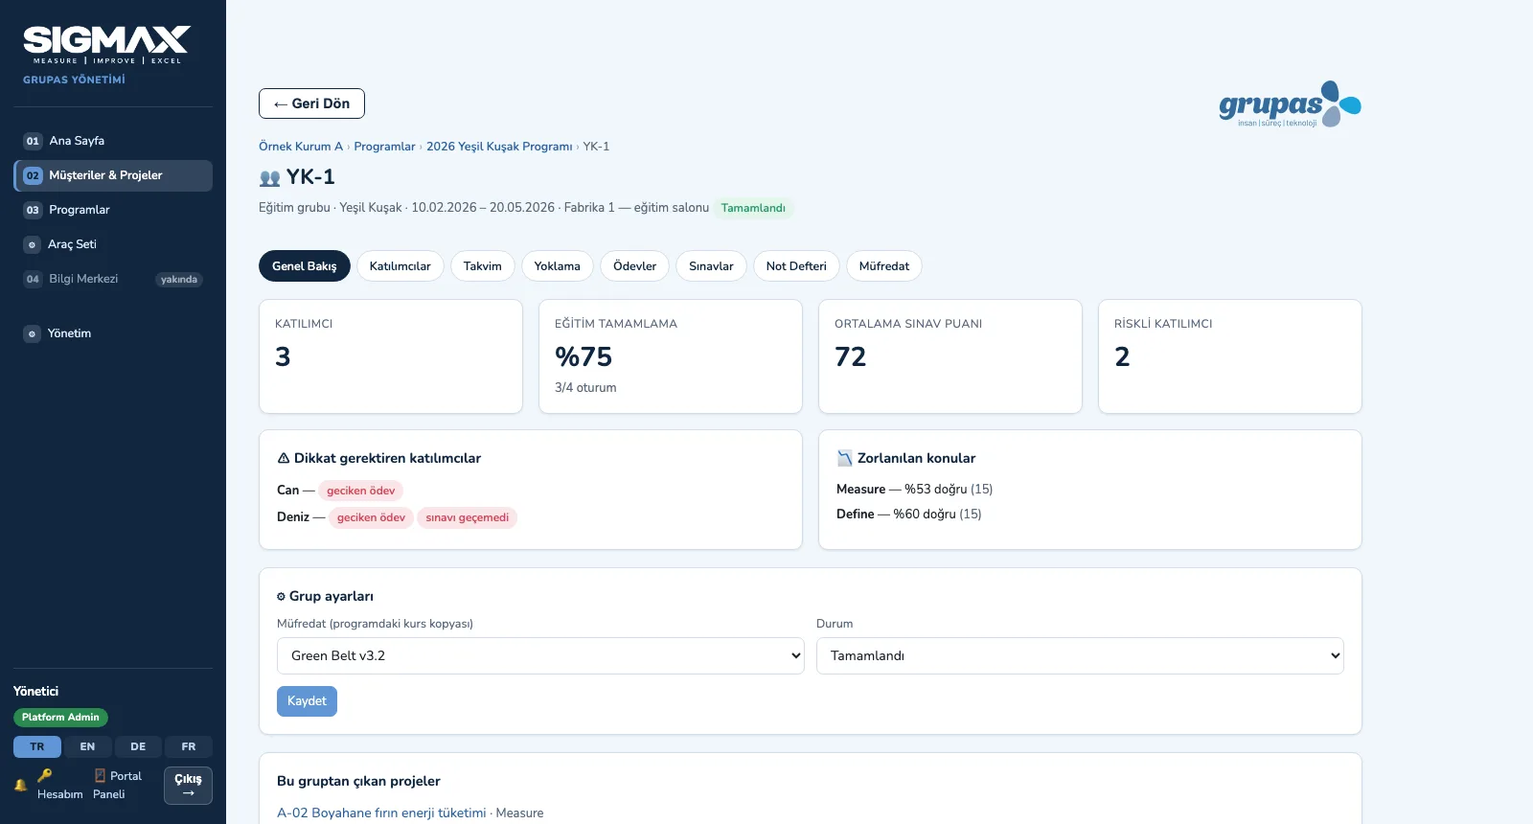1533x824 pixels.
Task: Click the gear icon beside Grup ayarları
Action: point(281,596)
